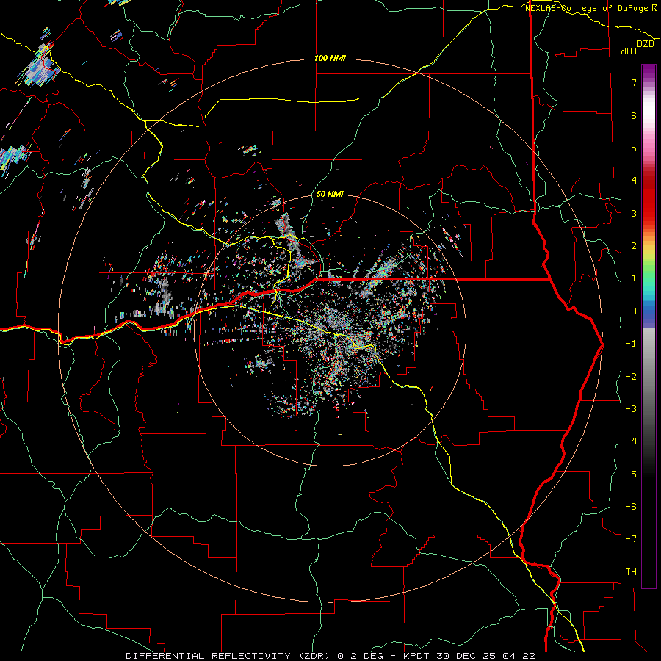Screen dimensions: 661x661
Task: Click the -3 value on the color scale
Action: [x=631, y=409]
